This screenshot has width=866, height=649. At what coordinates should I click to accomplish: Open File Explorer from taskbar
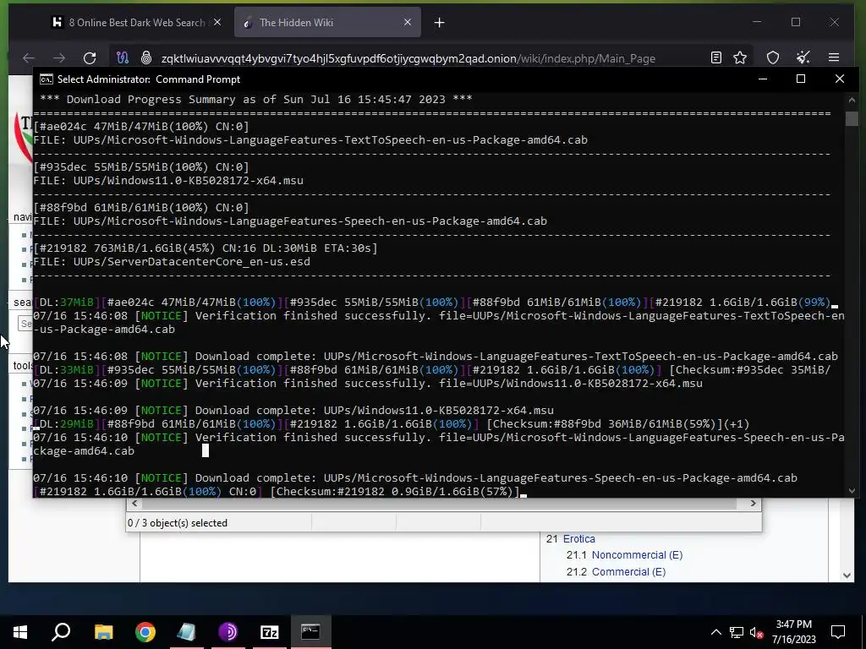pos(103,632)
